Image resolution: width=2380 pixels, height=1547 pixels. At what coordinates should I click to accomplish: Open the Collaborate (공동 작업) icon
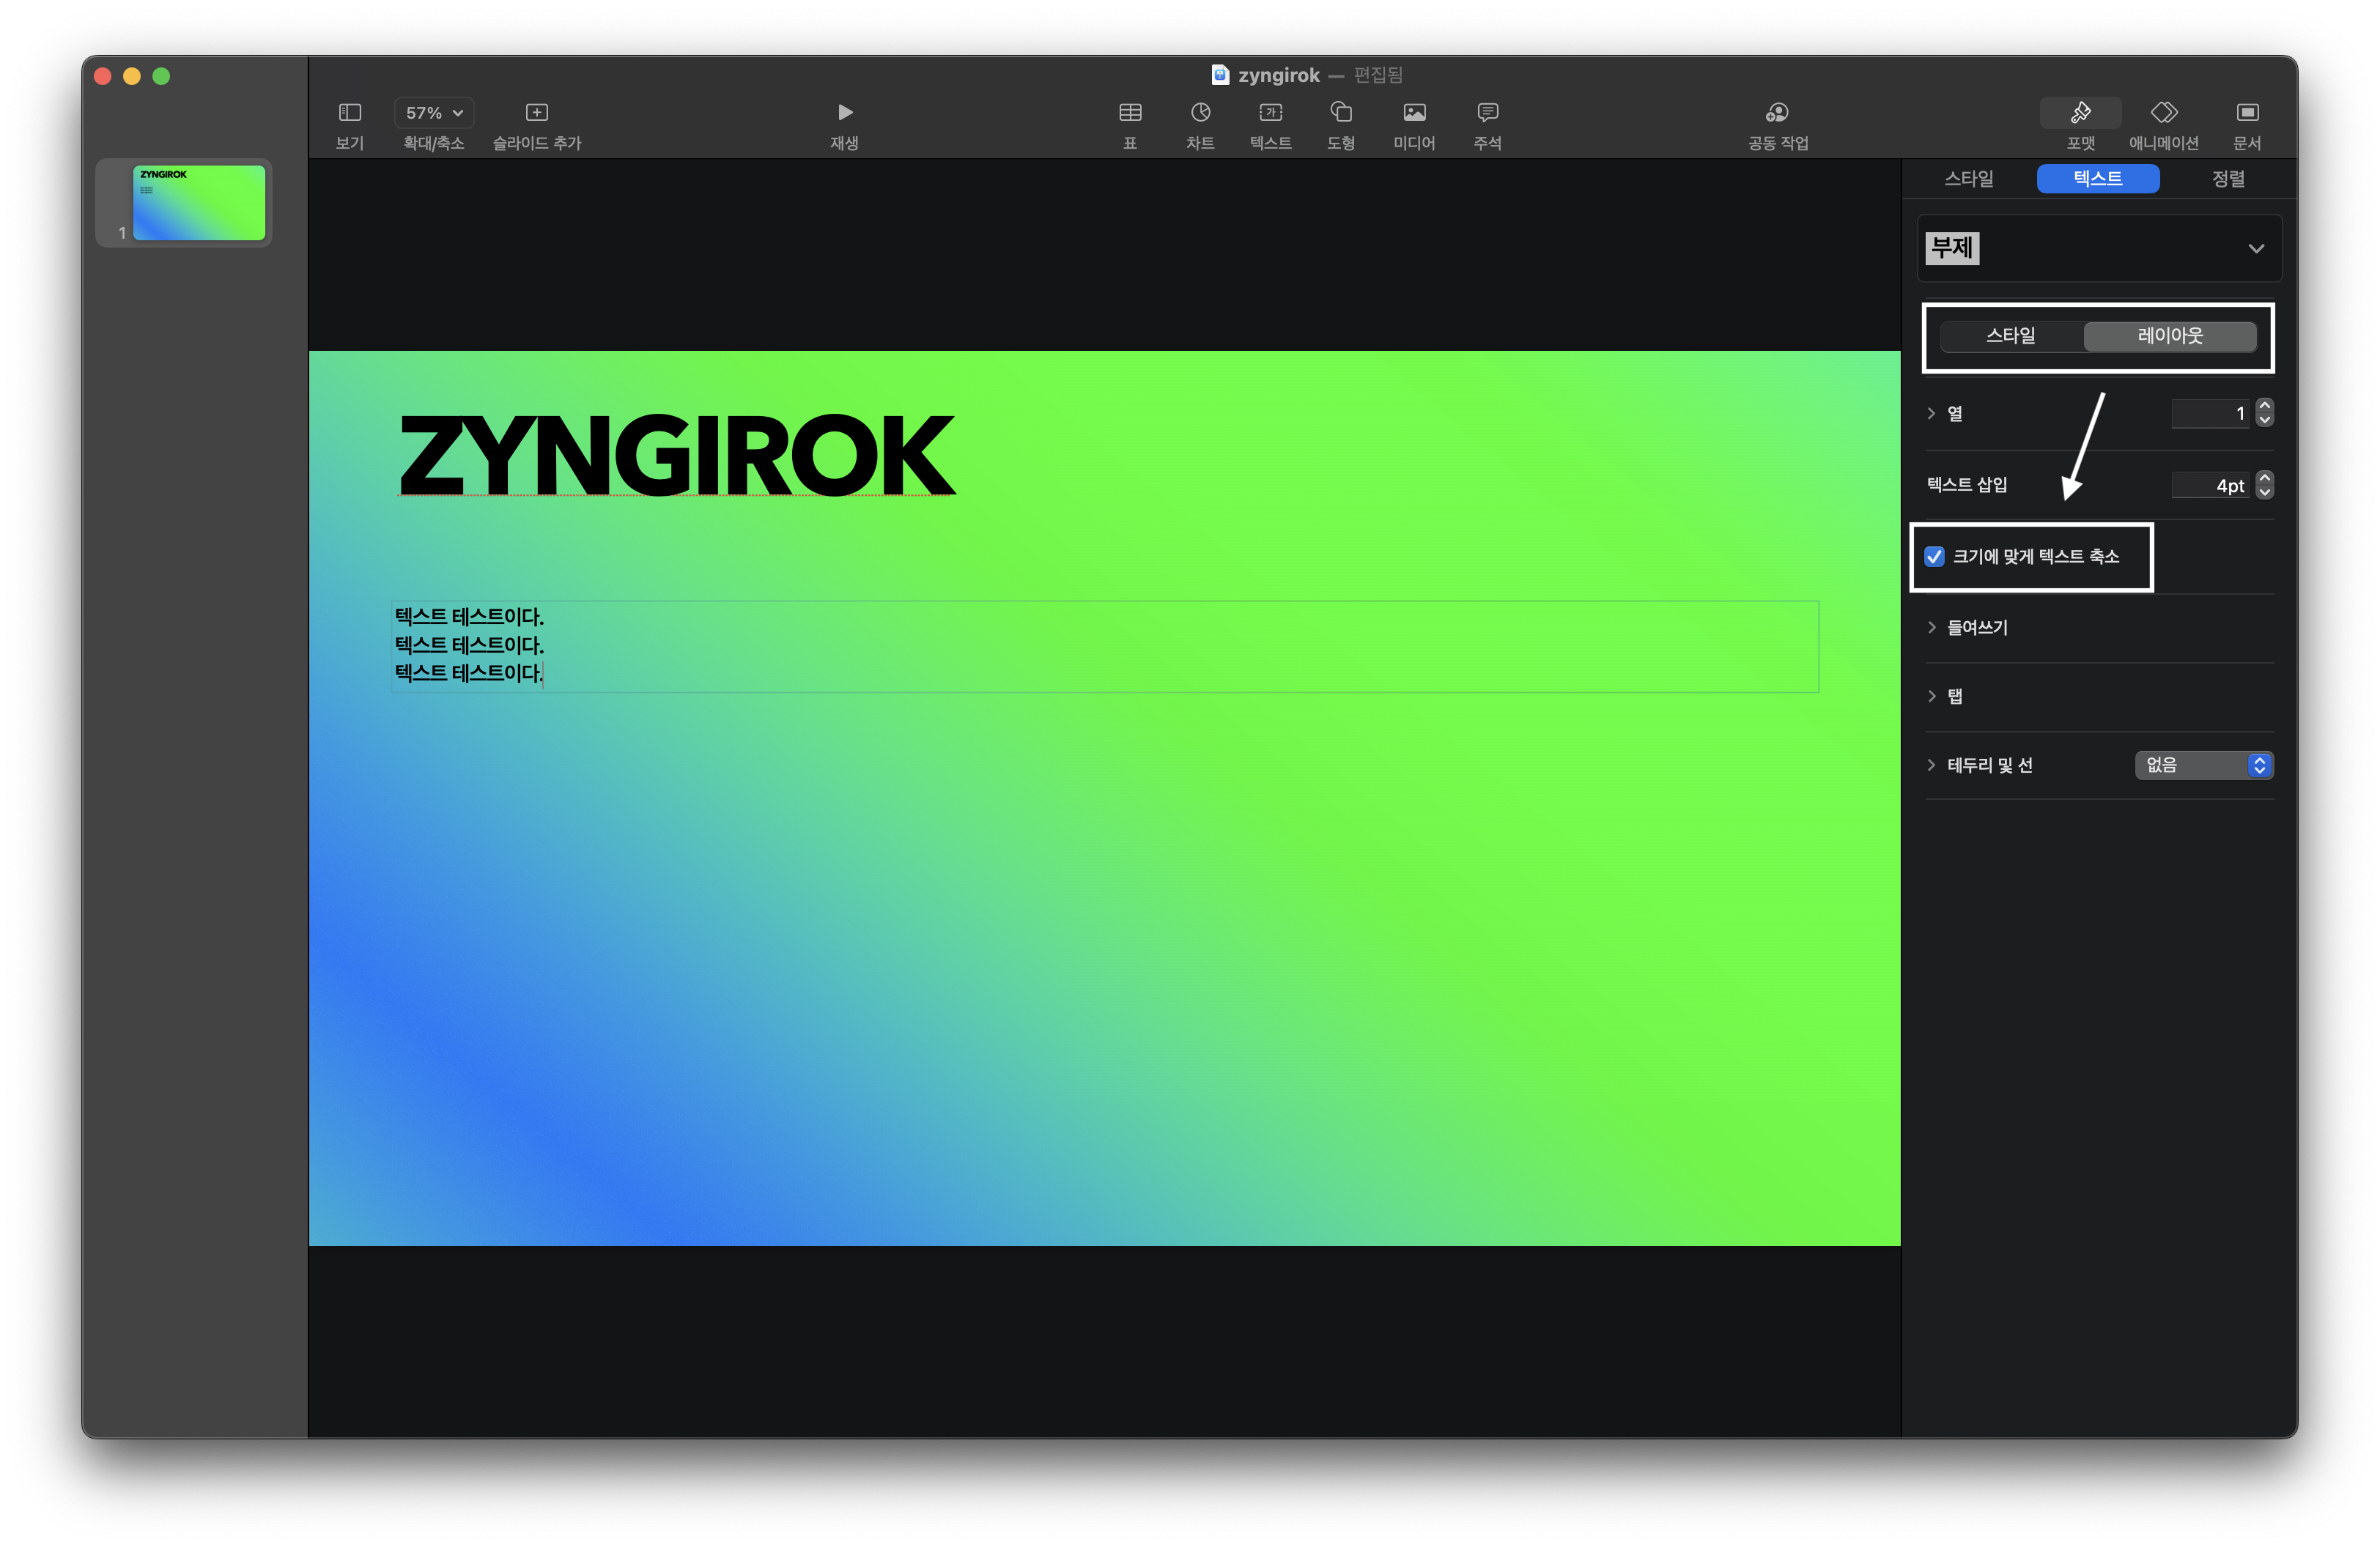pyautogui.click(x=1777, y=113)
